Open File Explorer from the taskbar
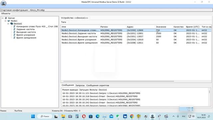Image resolution: width=213 pixels, height=120 pixels. point(63,116)
